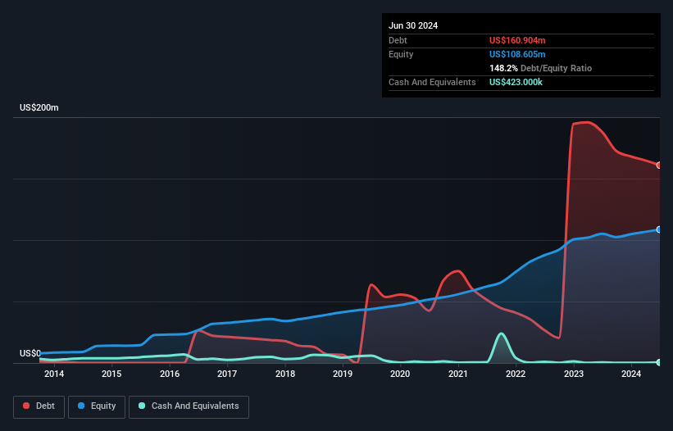Click the 2019 x-axis label
The width and height of the screenshot is (673, 431).
click(343, 374)
